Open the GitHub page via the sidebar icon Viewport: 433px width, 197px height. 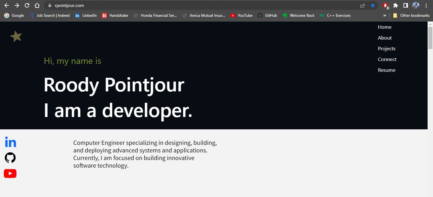(x=10, y=157)
